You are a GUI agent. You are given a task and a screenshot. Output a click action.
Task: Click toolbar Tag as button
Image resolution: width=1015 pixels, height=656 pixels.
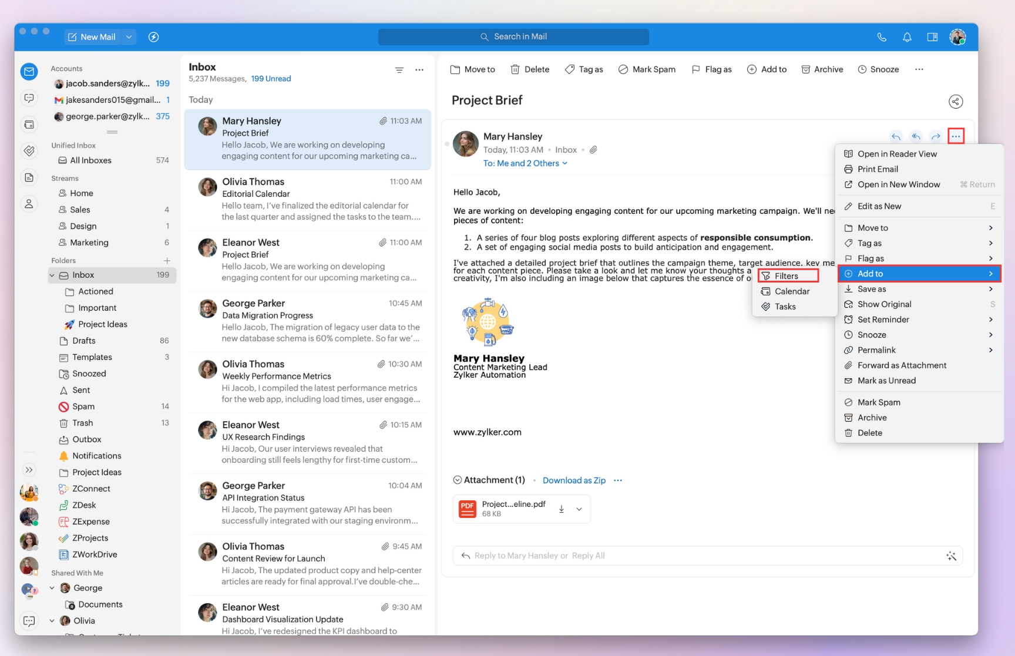click(x=584, y=69)
